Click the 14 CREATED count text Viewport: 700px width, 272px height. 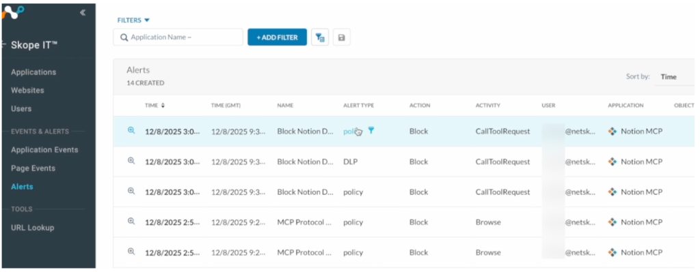pos(145,82)
